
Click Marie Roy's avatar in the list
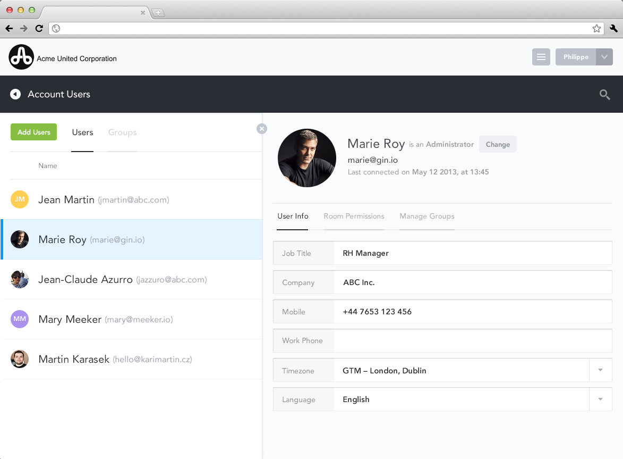pos(20,239)
